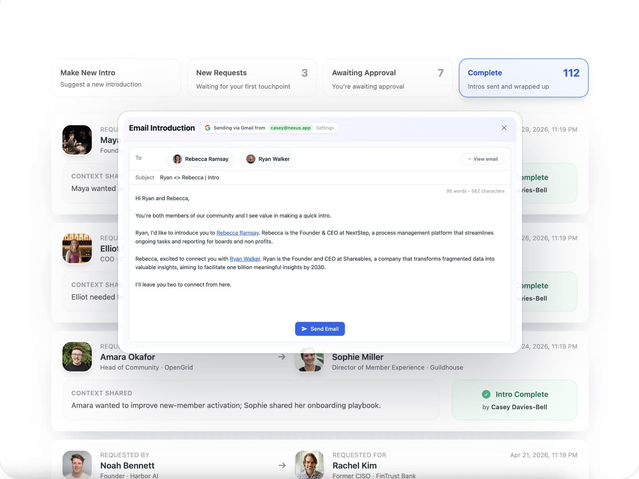This screenshot has height=479, width=639.
Task: Click the 95 words character count
Action: 475,191
